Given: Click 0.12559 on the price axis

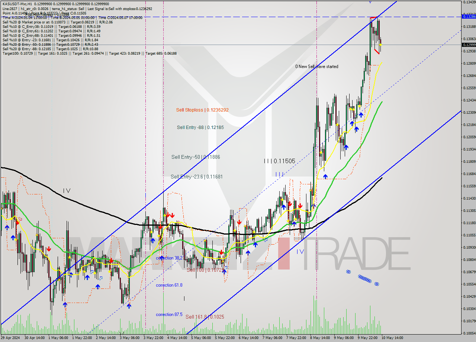Looking at the screenshot, I should tap(469, 88).
